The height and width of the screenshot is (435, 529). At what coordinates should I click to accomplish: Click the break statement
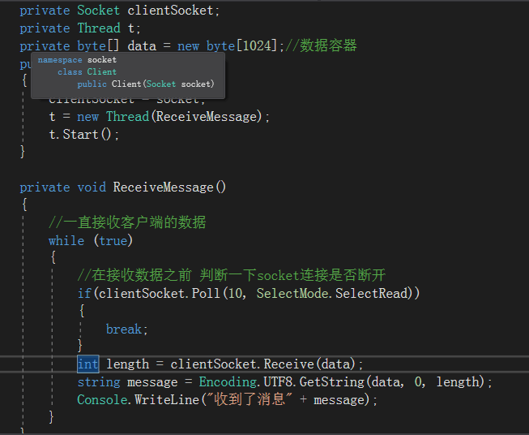[x=127, y=329]
